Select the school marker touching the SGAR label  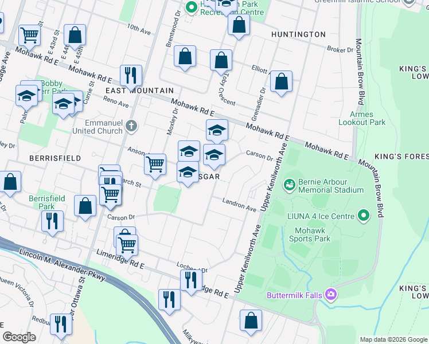(188, 173)
